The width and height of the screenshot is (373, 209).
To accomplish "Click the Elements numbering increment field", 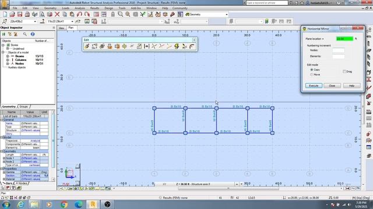I will [x=338, y=56].
